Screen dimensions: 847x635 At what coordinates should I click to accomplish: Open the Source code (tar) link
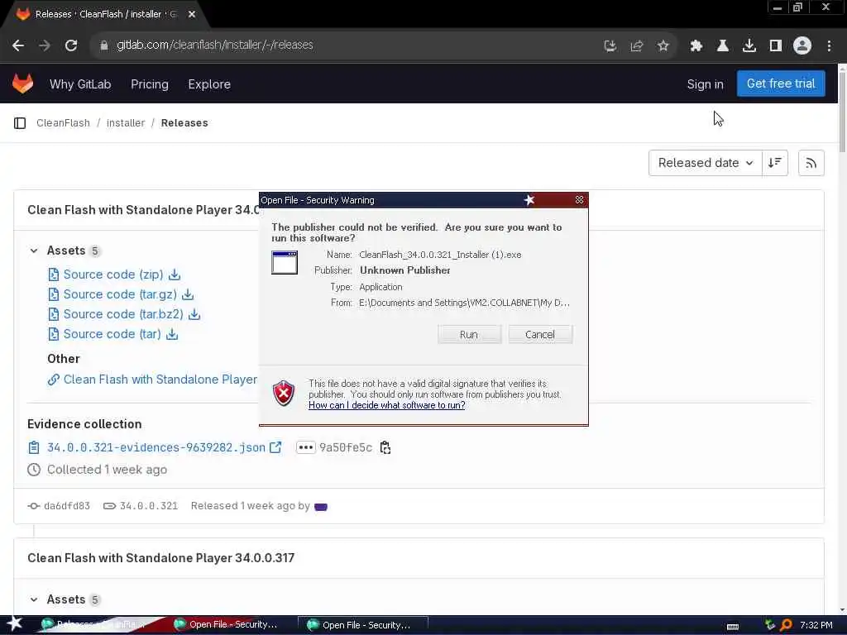coord(112,334)
